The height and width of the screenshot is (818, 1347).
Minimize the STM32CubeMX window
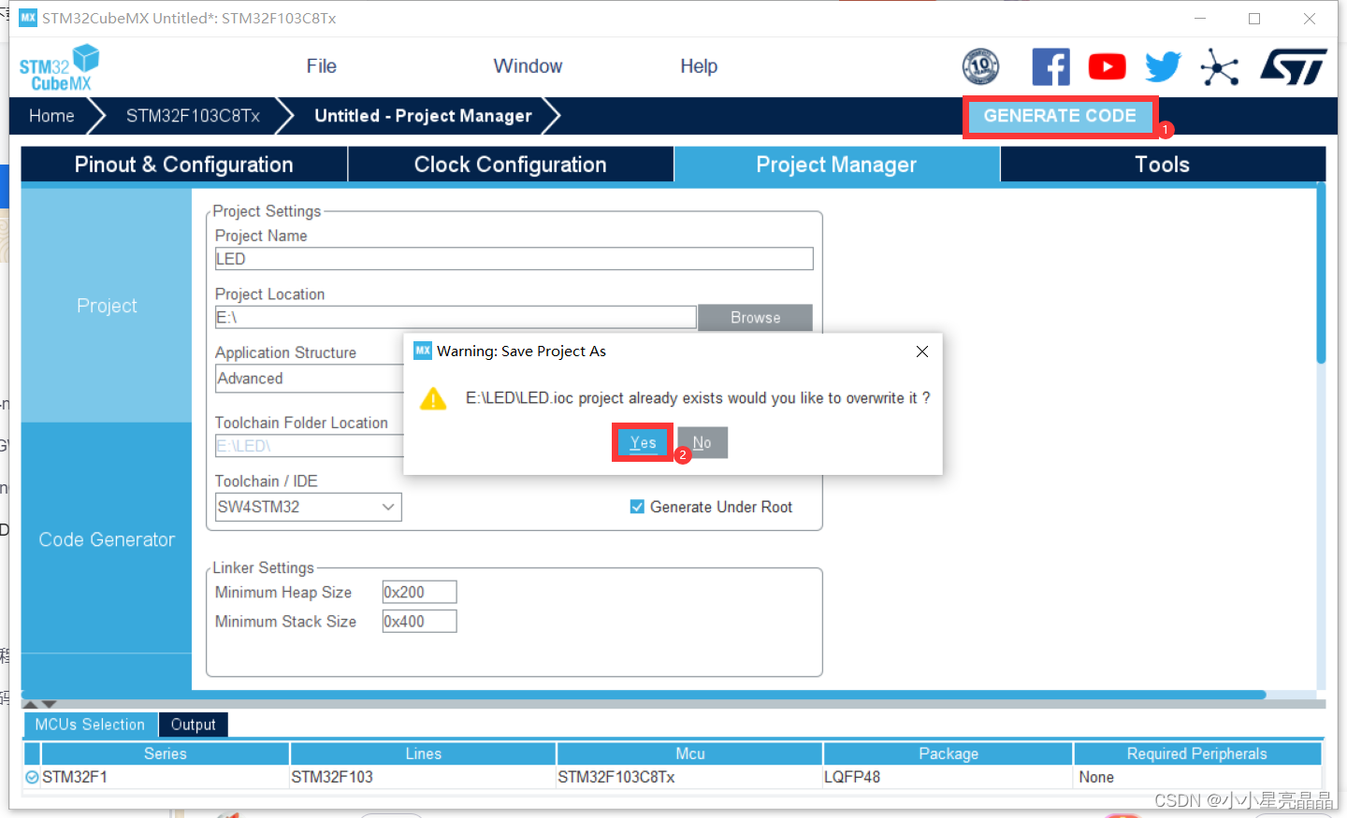1200,19
